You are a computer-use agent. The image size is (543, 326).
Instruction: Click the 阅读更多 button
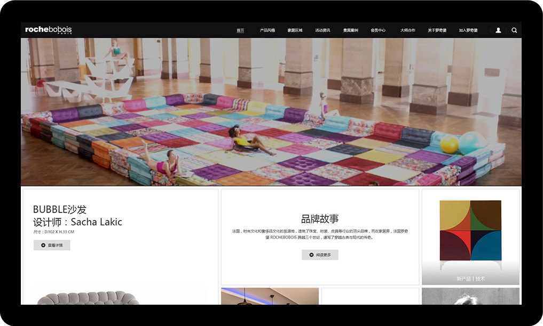point(320,255)
